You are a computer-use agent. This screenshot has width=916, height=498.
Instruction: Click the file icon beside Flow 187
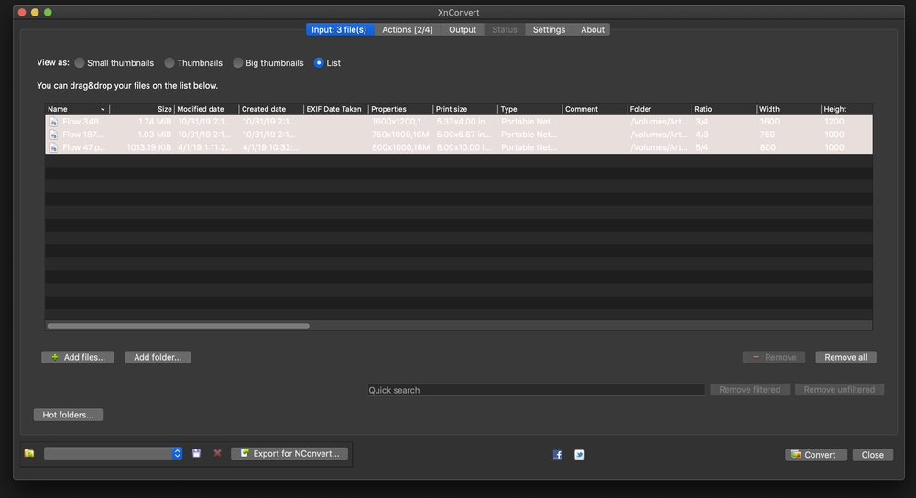(x=53, y=135)
